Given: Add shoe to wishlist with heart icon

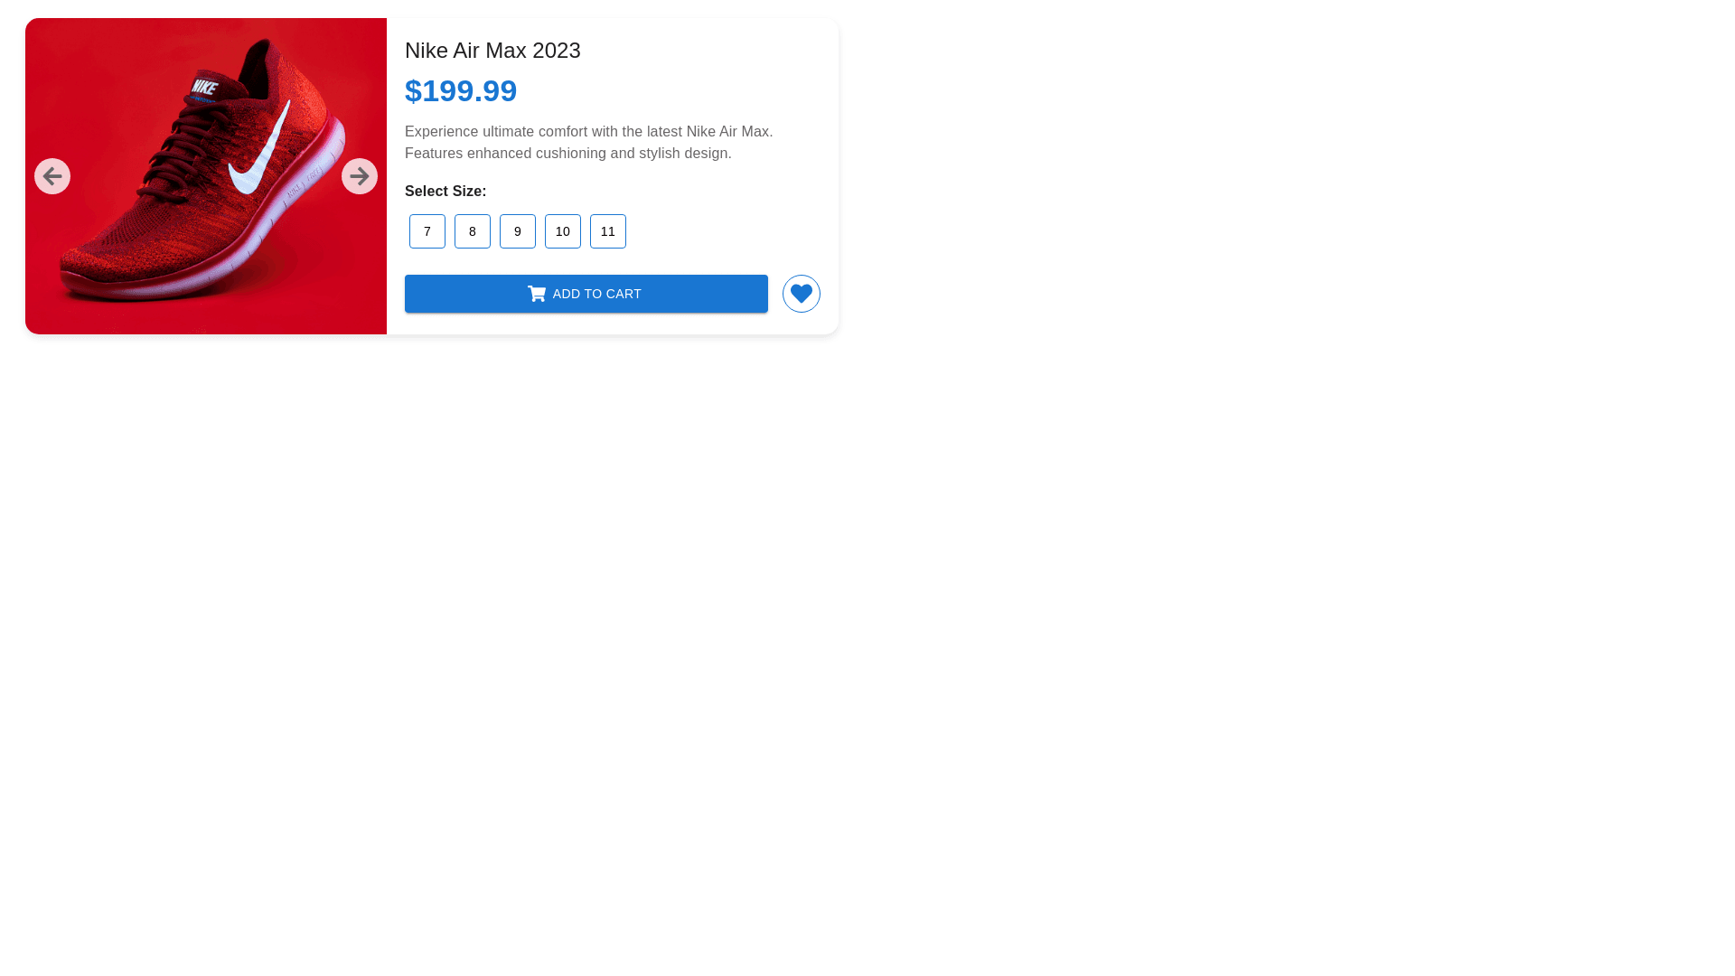Looking at the screenshot, I should coord(802,294).
